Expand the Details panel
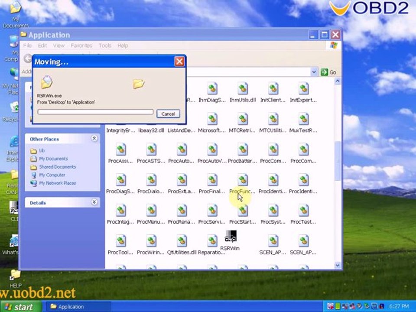 click(94, 202)
